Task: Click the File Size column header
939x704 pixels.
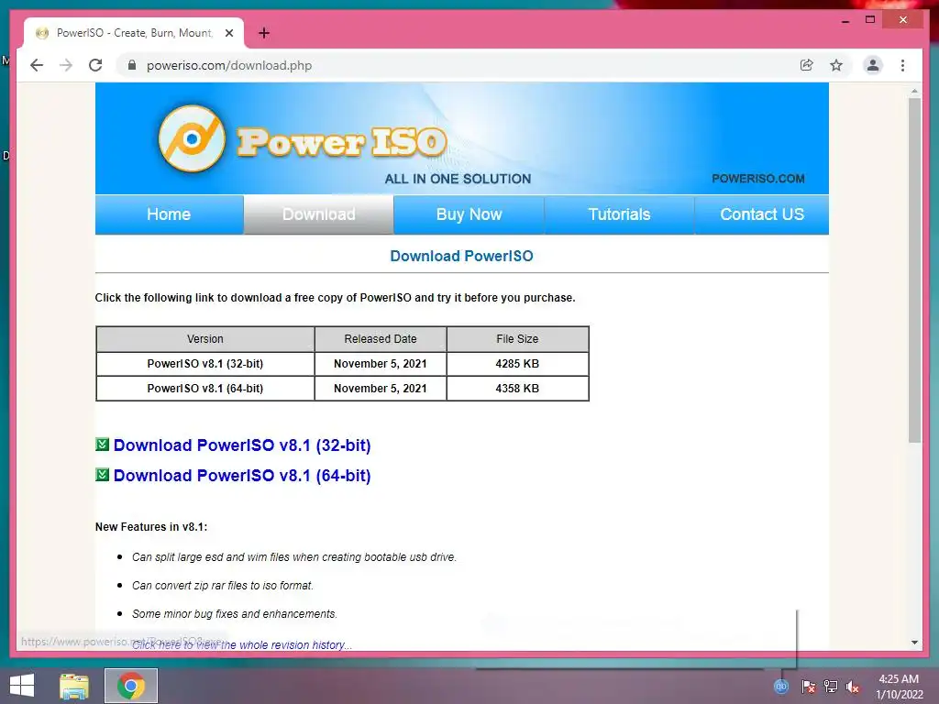Action: [x=517, y=339]
